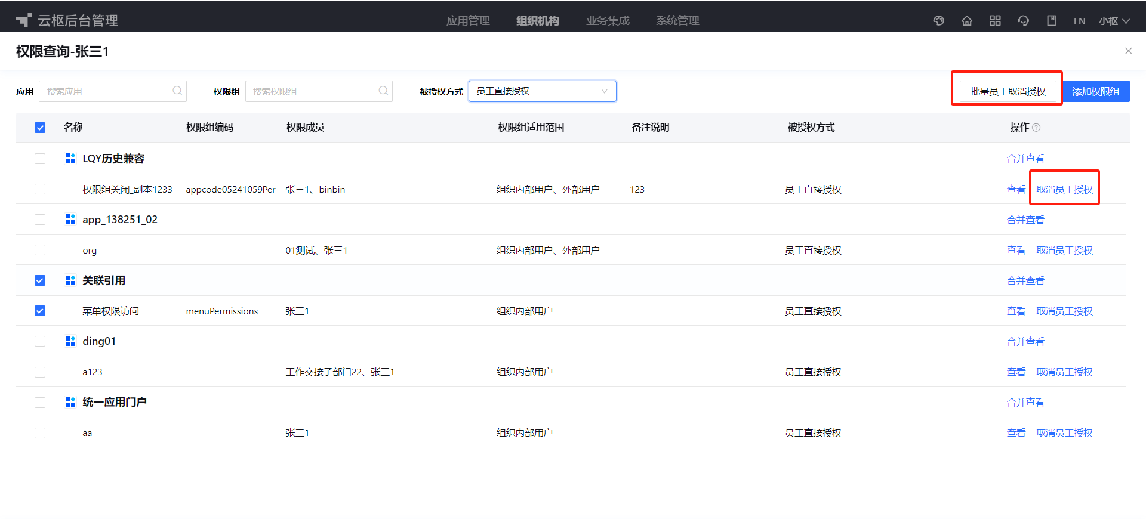Check the aa row checkbox
This screenshot has height=519, width=1146.
coord(40,433)
